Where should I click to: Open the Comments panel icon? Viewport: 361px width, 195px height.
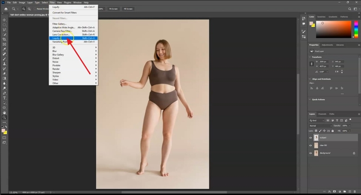click(x=304, y=24)
